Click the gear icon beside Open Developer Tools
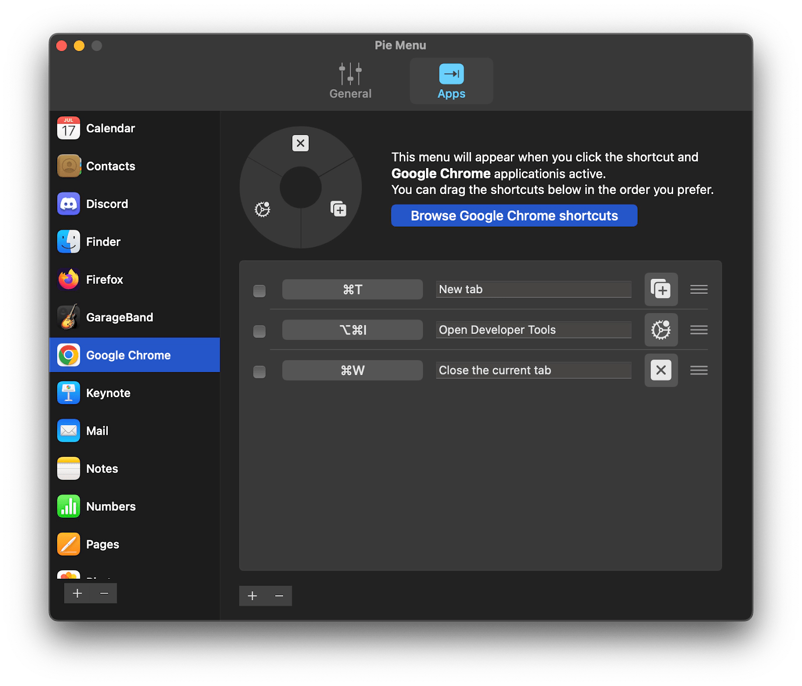 point(661,329)
